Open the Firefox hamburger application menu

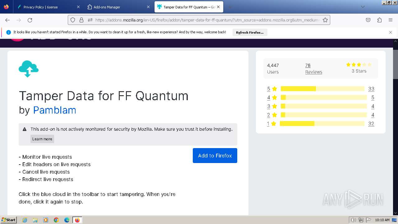[391, 20]
